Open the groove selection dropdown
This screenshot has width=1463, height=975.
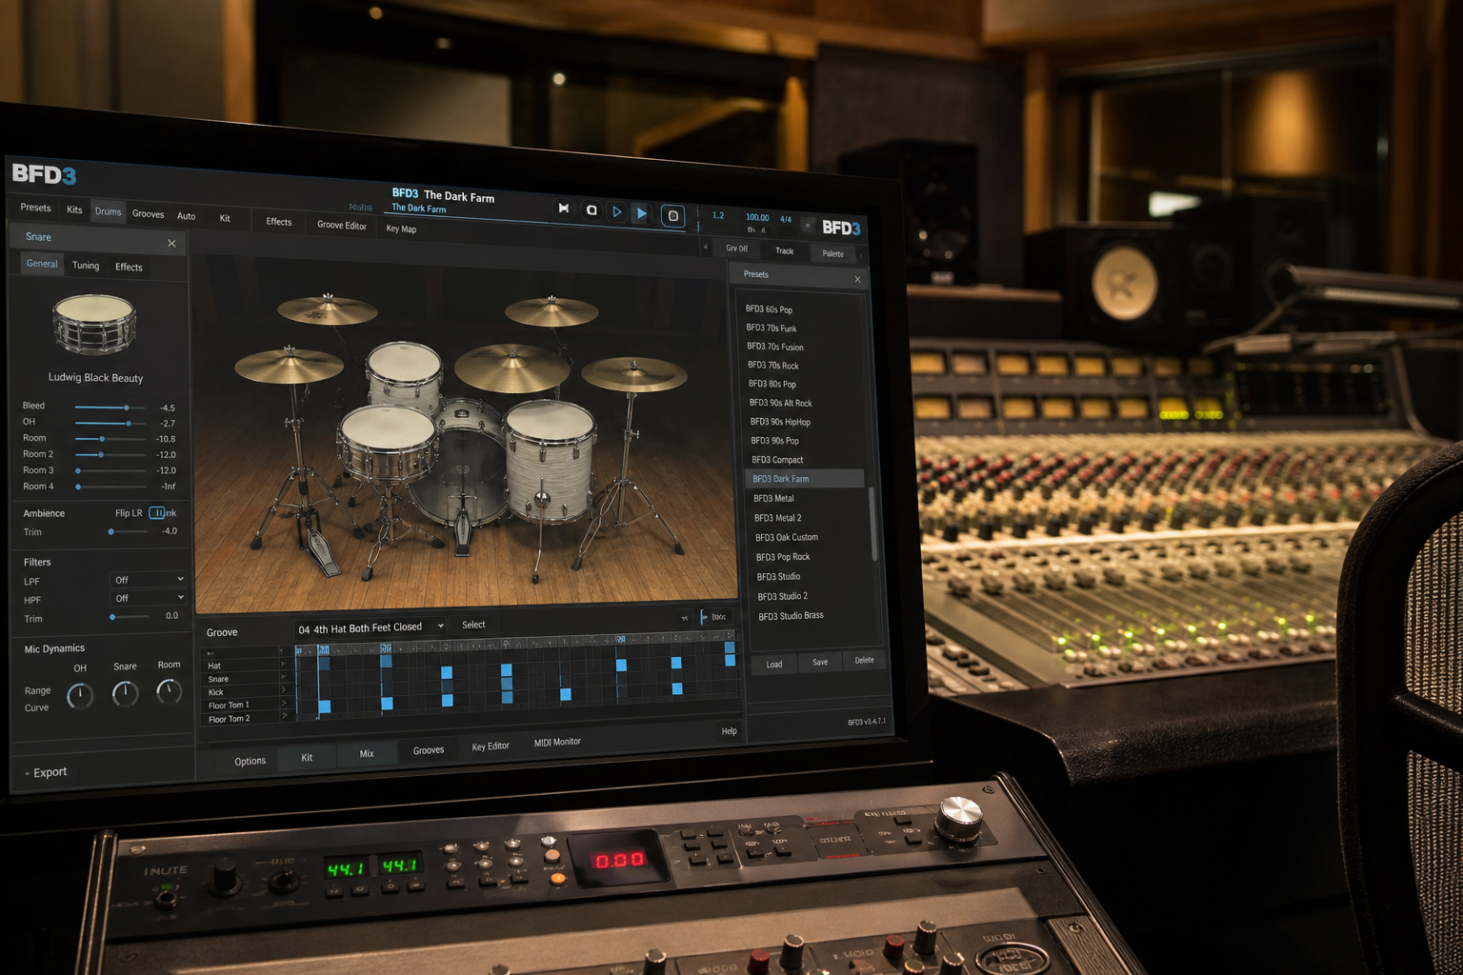[371, 627]
